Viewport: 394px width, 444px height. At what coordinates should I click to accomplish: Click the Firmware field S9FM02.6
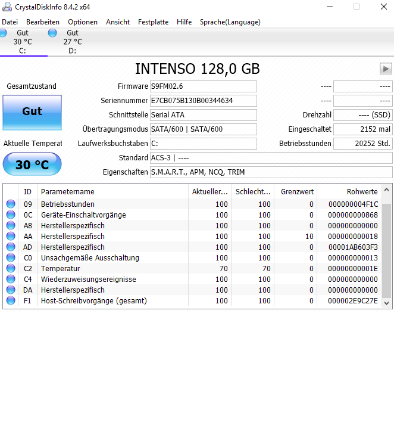[x=204, y=86]
